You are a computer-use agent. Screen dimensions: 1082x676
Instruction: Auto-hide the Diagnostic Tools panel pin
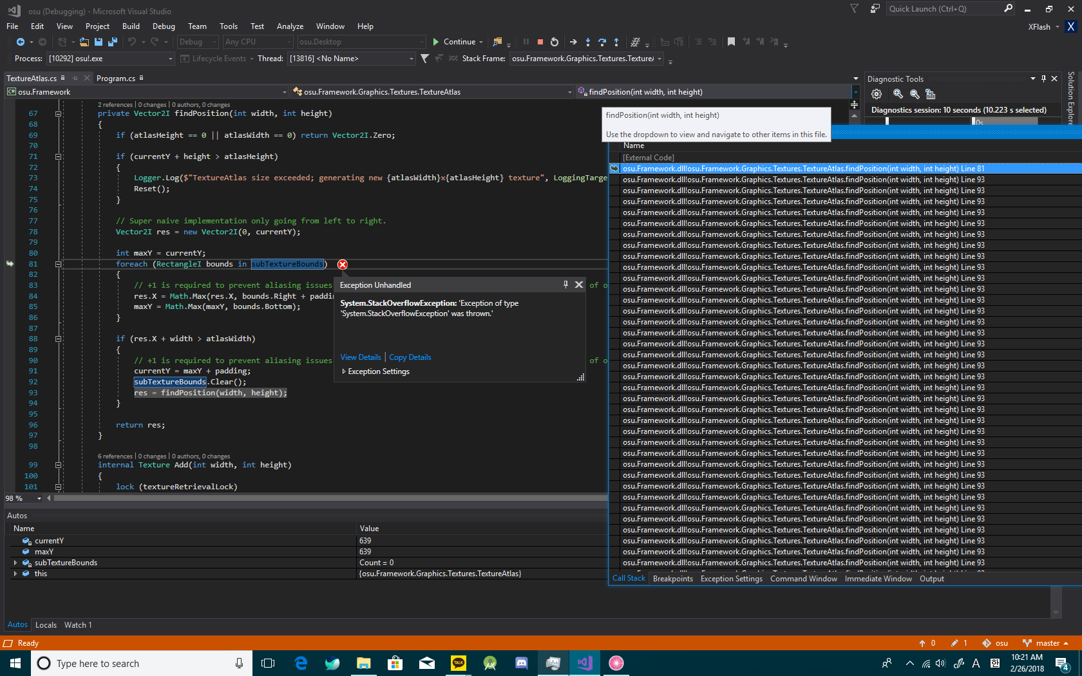coord(1044,79)
